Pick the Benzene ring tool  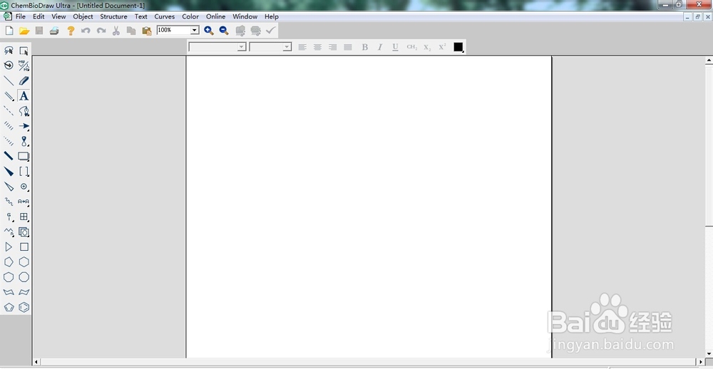pyautogui.click(x=24, y=307)
